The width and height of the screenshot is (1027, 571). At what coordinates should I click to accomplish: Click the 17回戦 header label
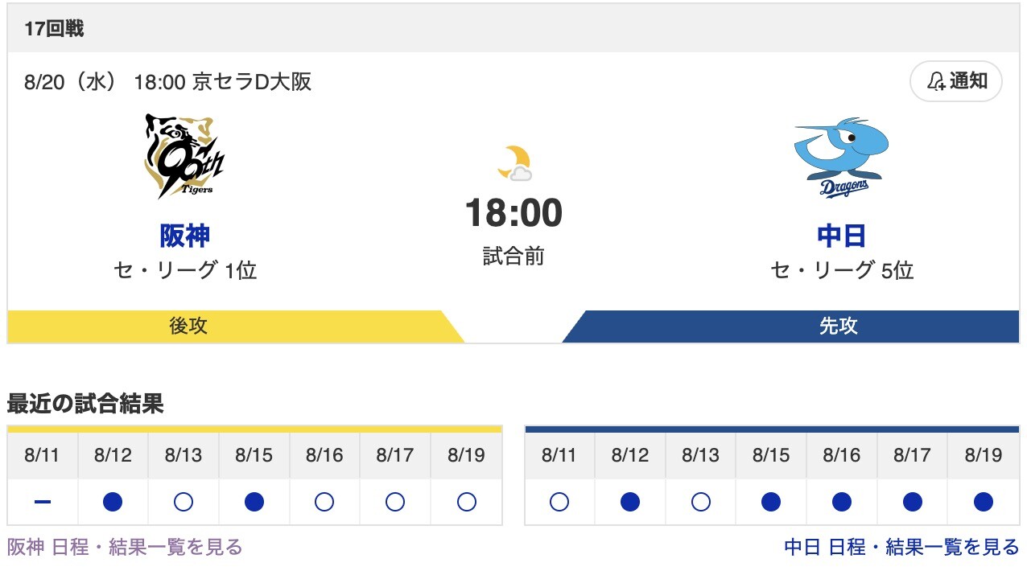coord(54,29)
